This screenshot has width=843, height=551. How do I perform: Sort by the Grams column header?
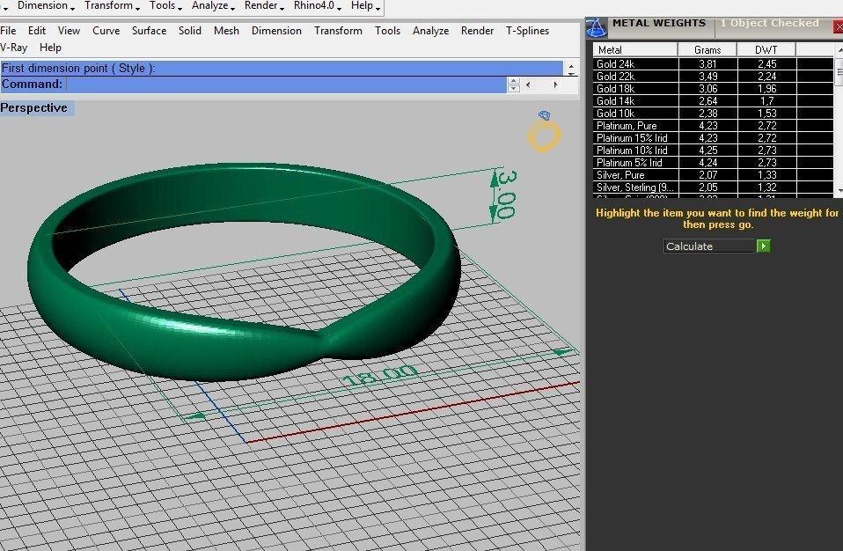[x=707, y=50]
